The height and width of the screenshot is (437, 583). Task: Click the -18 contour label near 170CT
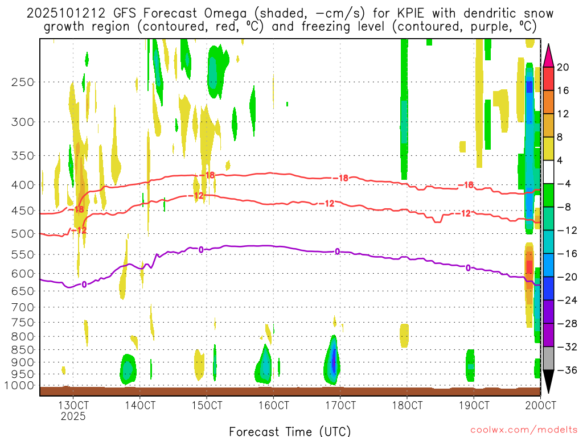click(x=340, y=178)
